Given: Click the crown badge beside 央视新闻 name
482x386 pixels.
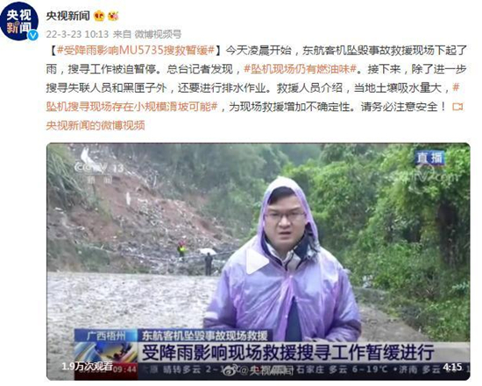Looking at the screenshot, I should pyautogui.click(x=99, y=16).
